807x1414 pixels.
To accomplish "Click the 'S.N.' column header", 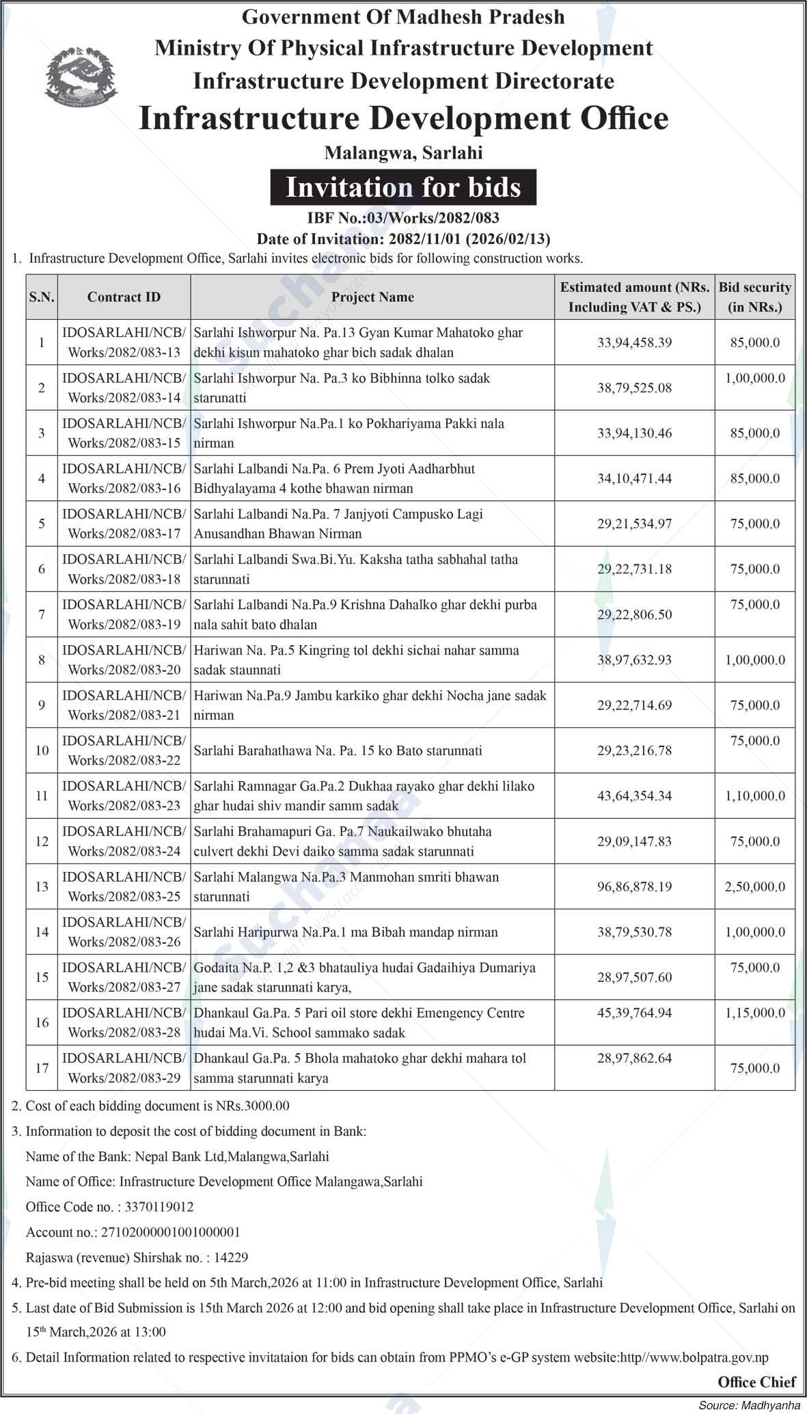I will (x=42, y=297).
